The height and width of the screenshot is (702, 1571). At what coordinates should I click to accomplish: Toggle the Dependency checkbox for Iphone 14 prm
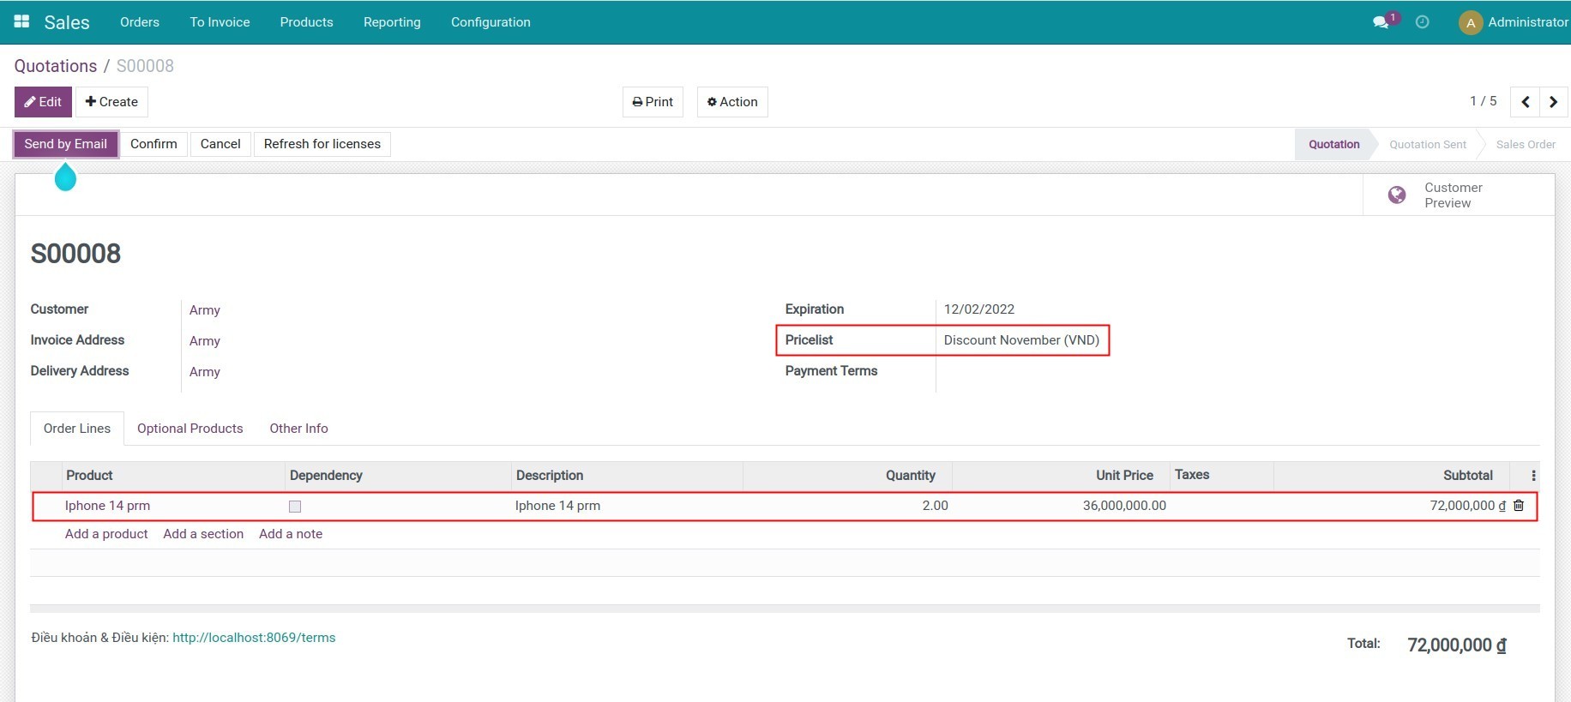click(295, 507)
